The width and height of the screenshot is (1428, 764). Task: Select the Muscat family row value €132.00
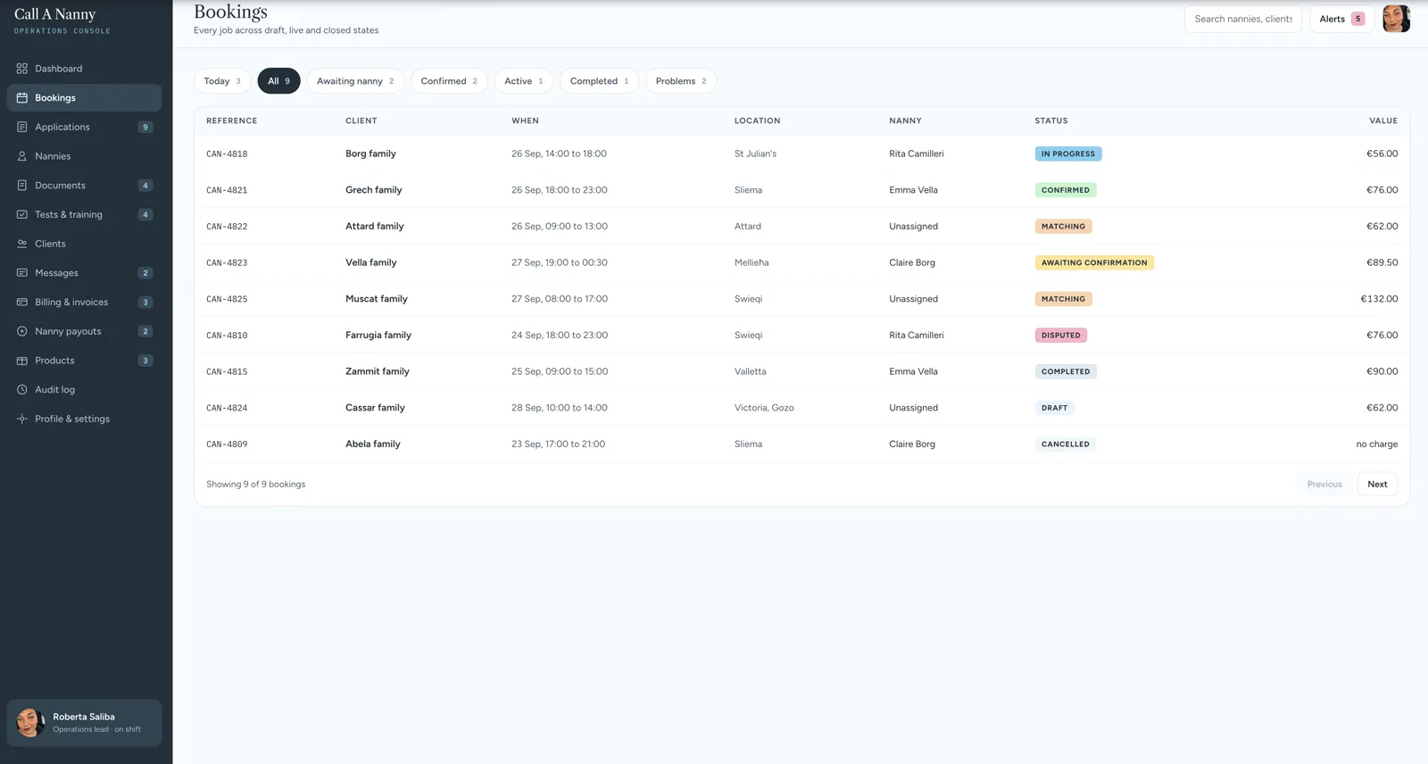pyautogui.click(x=1379, y=299)
